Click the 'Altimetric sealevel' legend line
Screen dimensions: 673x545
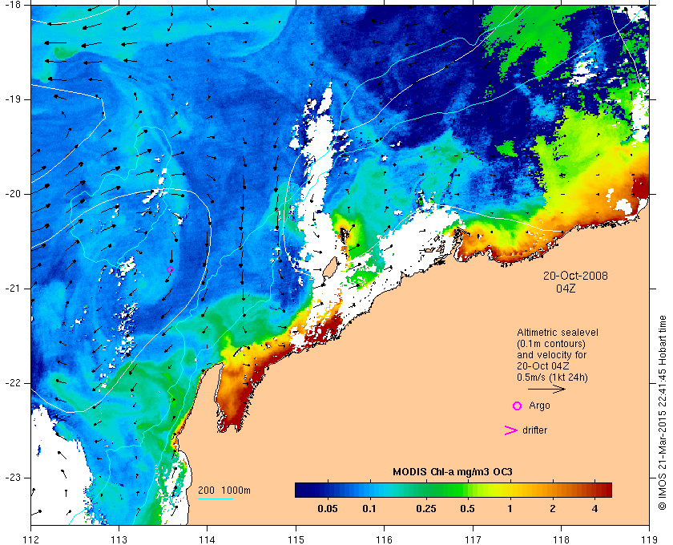557,333
